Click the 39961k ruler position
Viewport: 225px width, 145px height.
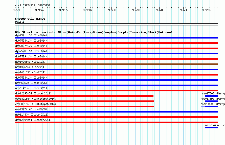tap(159, 10)
